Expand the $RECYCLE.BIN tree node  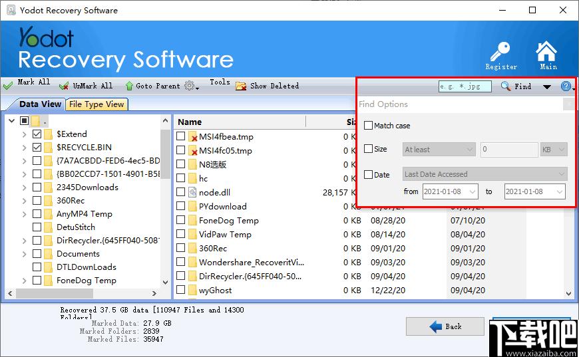click(25, 148)
